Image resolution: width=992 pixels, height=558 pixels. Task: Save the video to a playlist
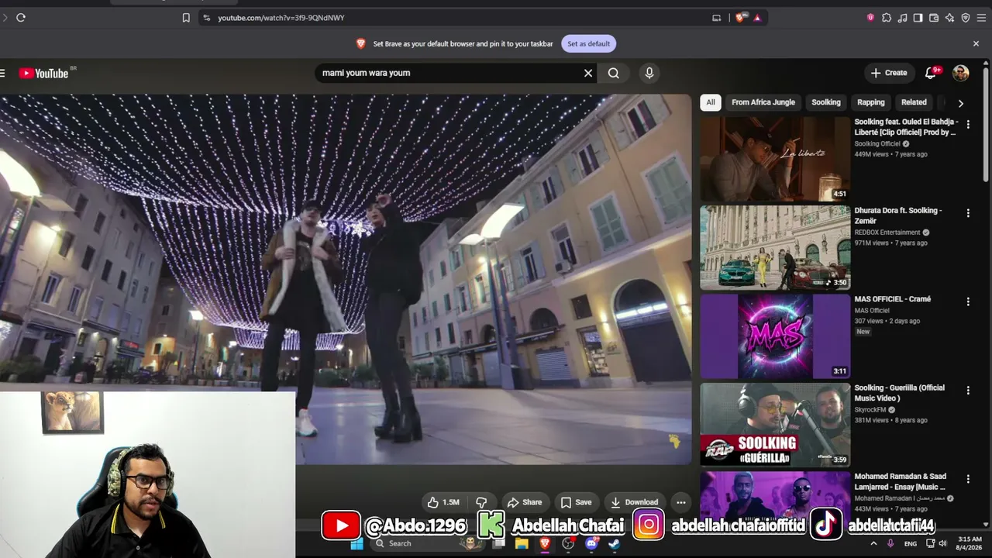(x=576, y=502)
